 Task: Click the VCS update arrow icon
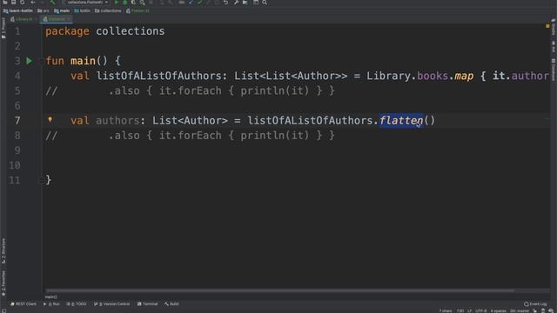point(191,3)
